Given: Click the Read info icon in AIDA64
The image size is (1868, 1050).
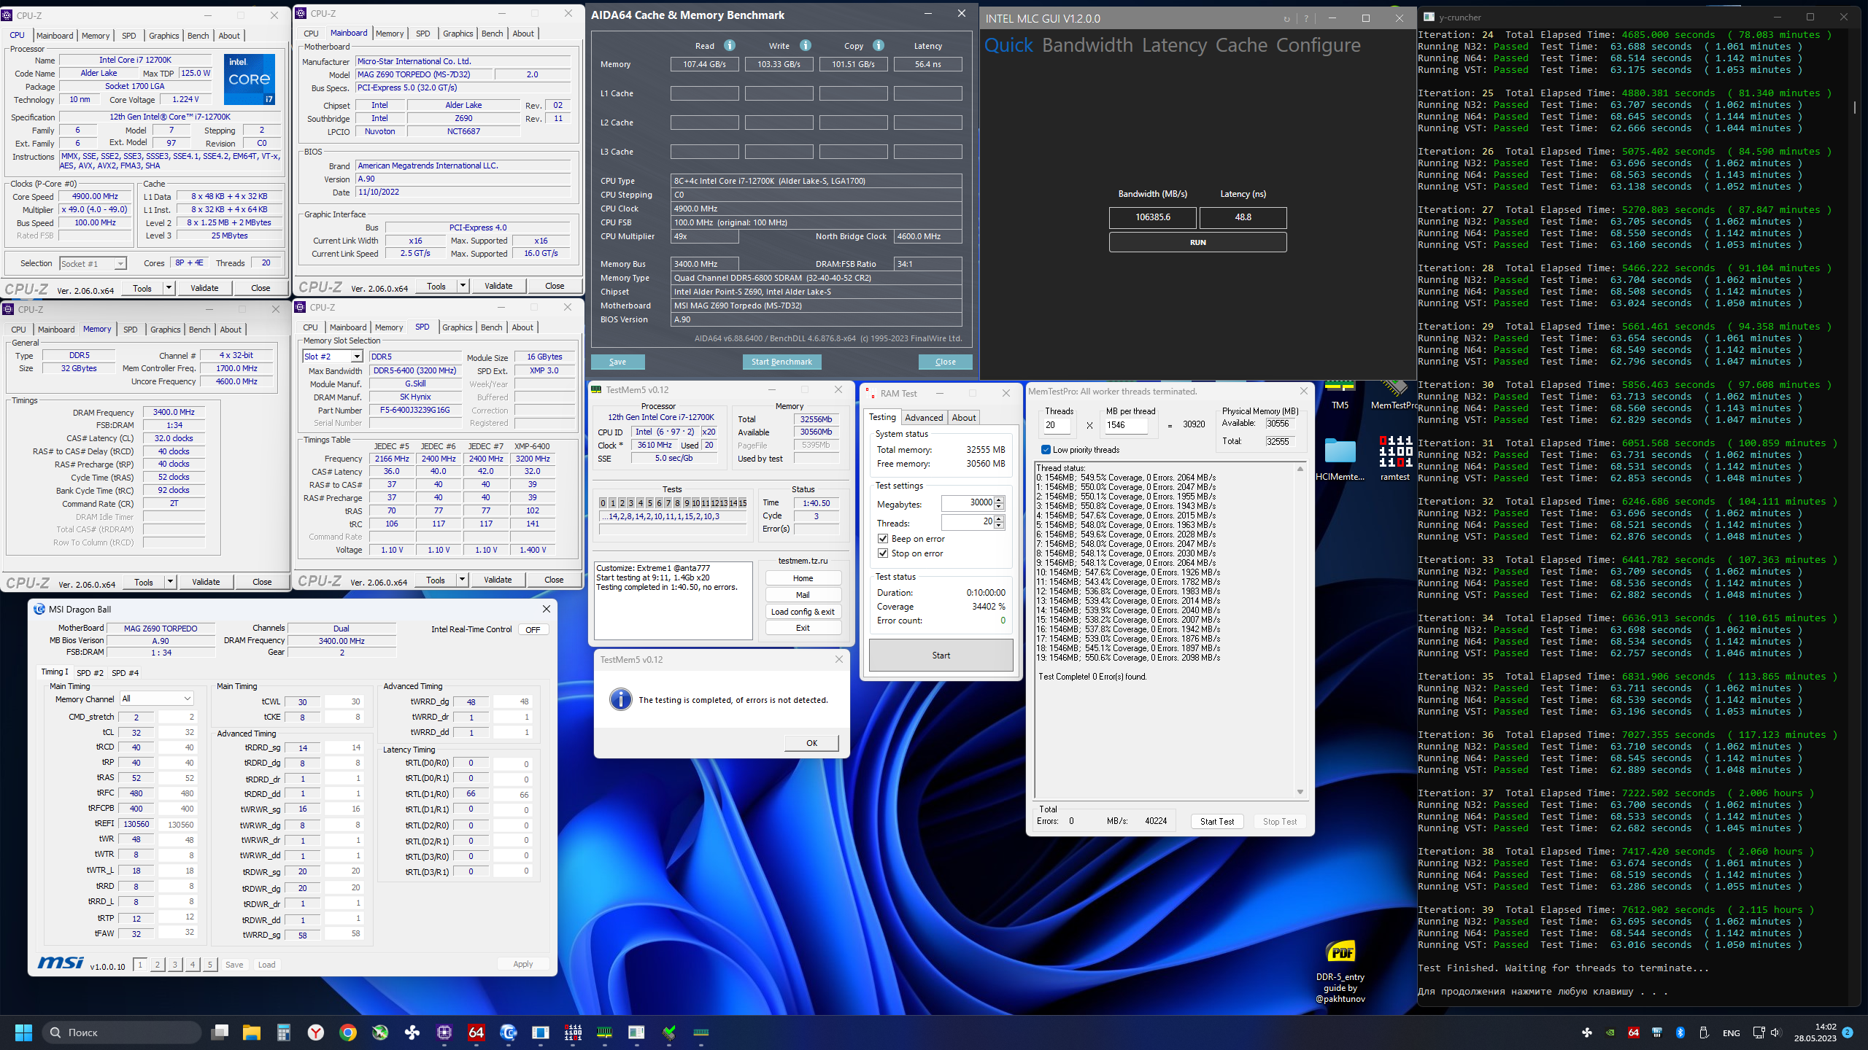Looking at the screenshot, I should click(729, 45).
